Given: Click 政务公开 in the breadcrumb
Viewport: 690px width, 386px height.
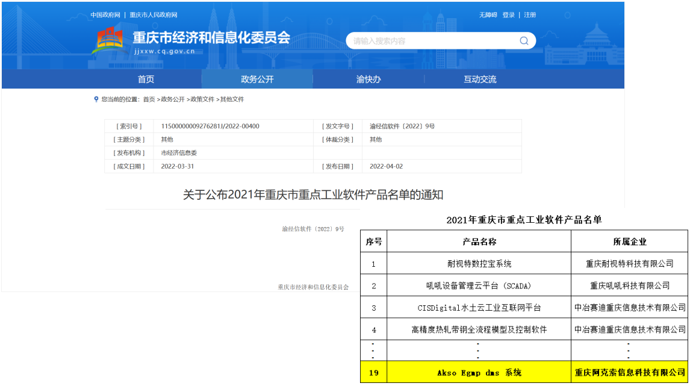Looking at the screenshot, I should [x=172, y=99].
